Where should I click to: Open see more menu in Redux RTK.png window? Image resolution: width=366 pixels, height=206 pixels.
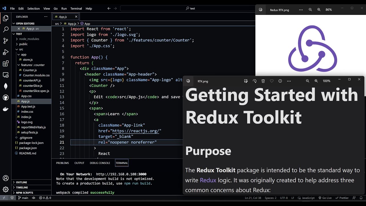(301, 10)
